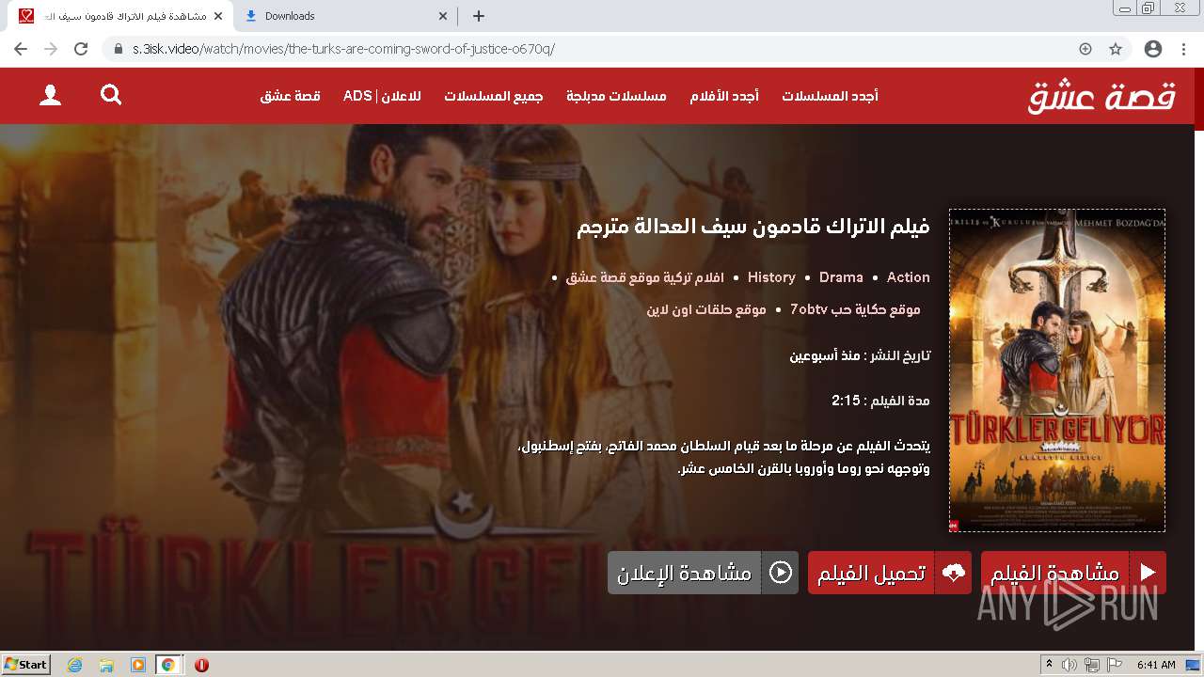Open قصة عشق menu item
This screenshot has height=677, width=1204.
pos(291,96)
